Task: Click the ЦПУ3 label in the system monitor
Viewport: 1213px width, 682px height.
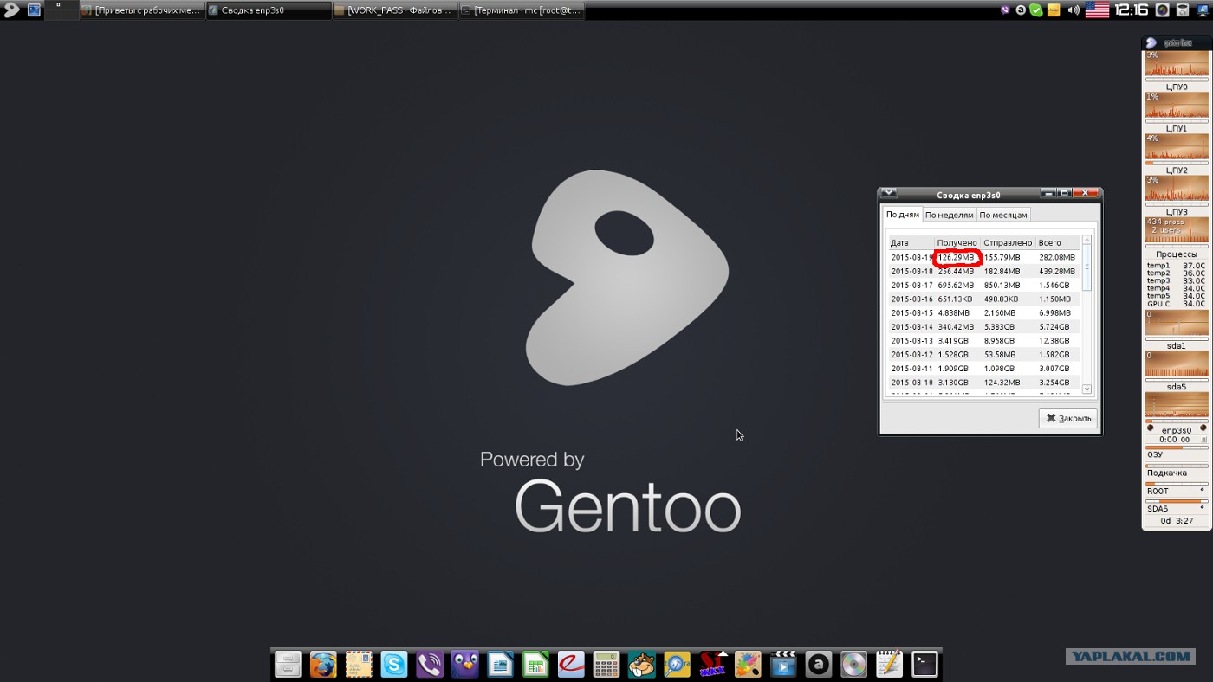Action: click(1177, 211)
